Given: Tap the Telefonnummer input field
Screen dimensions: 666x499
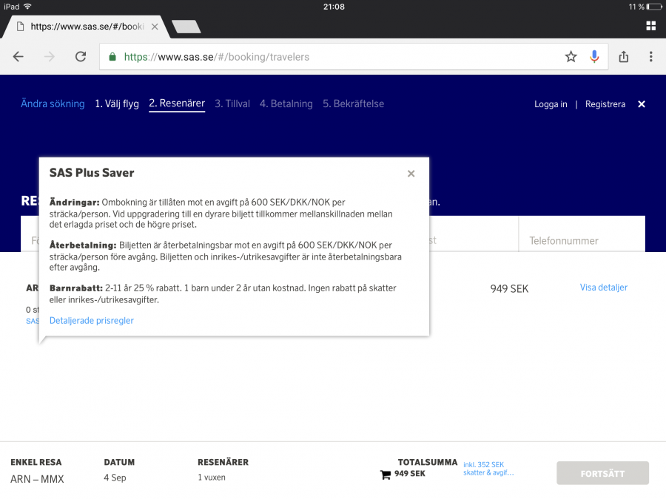Looking at the screenshot, I should (581, 241).
